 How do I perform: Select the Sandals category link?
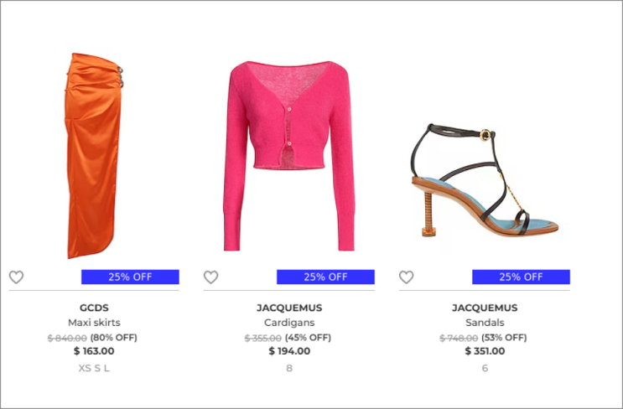pyautogui.click(x=485, y=323)
